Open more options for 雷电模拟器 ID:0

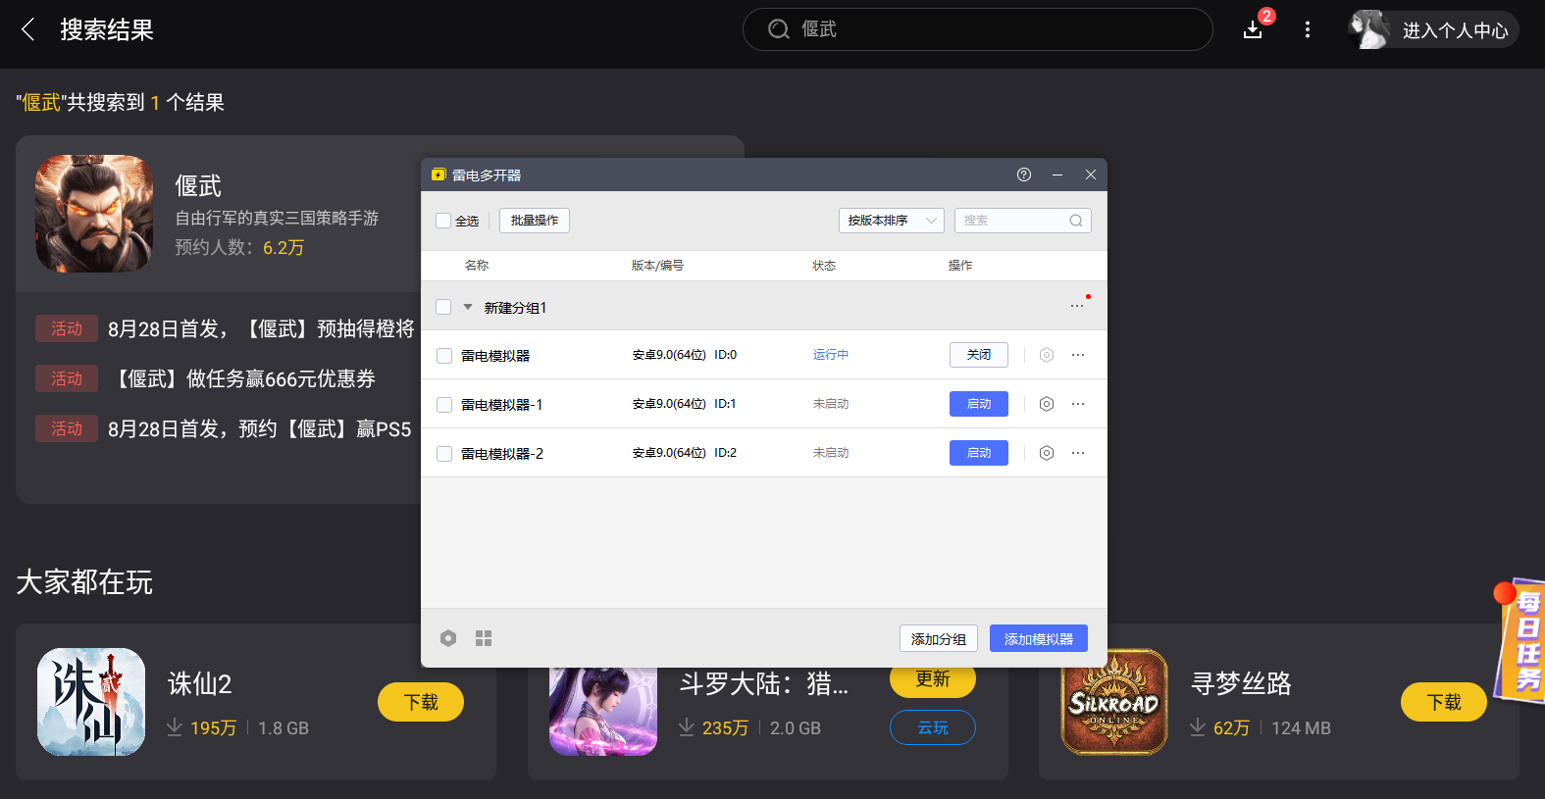click(x=1078, y=355)
